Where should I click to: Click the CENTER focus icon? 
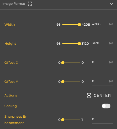(x=89, y=95)
